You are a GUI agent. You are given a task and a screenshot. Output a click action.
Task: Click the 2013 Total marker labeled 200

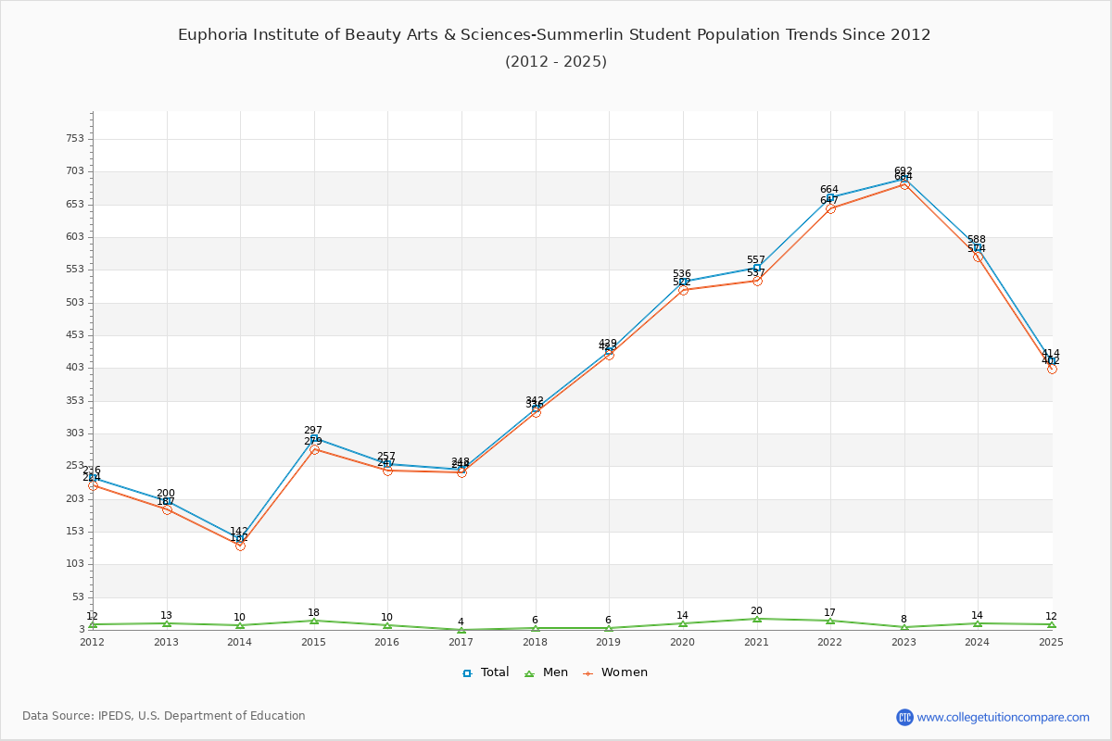tap(167, 501)
